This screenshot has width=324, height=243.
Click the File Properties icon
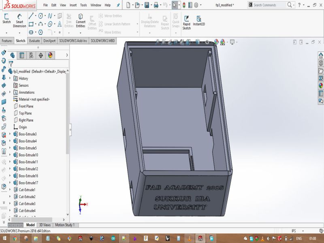(190, 5)
